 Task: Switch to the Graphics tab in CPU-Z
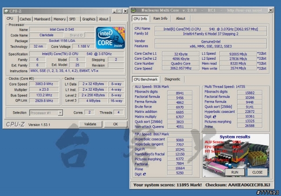click(89, 19)
